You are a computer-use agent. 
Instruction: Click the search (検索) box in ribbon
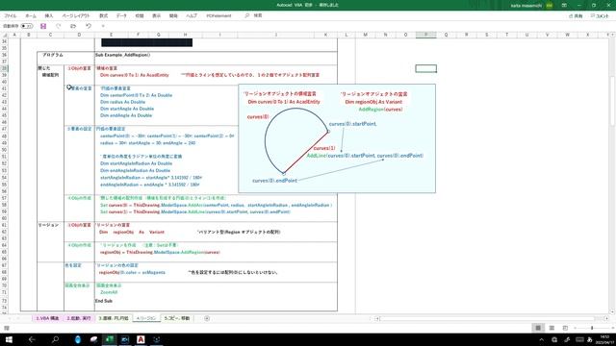point(254,15)
